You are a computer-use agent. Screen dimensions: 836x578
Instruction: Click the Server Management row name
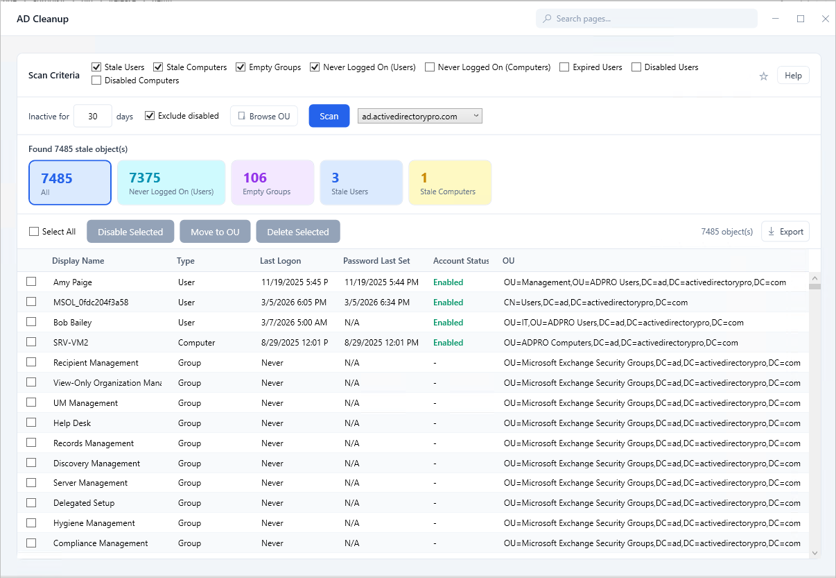90,483
